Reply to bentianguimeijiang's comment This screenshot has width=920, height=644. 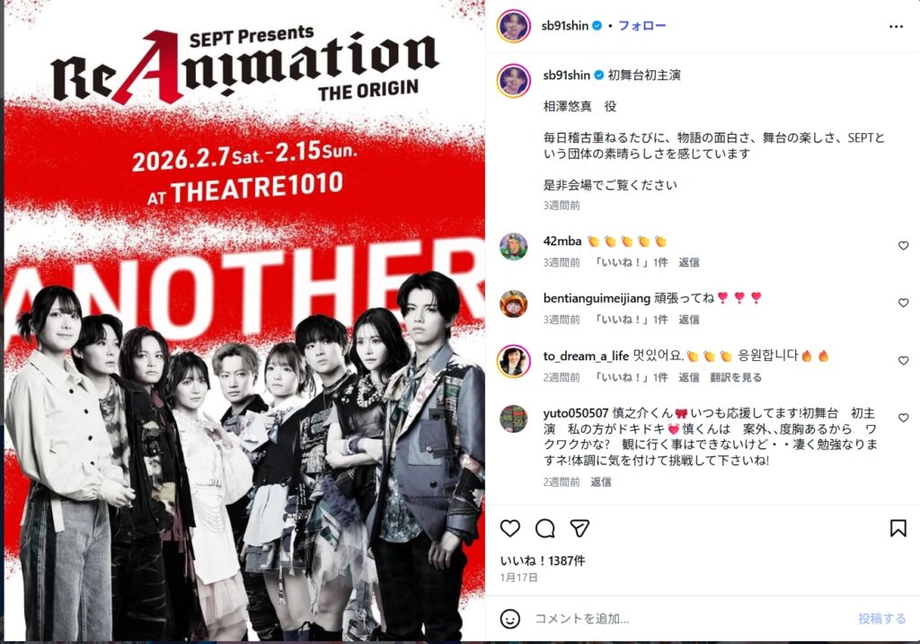689,320
